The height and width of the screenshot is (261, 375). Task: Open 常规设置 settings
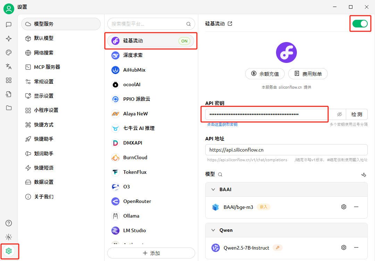click(x=61, y=81)
